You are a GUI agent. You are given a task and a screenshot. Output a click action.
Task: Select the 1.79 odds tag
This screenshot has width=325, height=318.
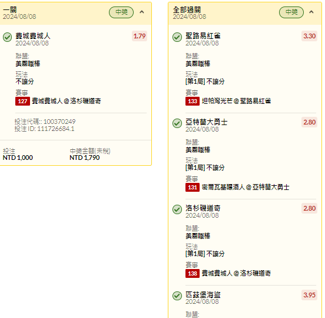140,36
